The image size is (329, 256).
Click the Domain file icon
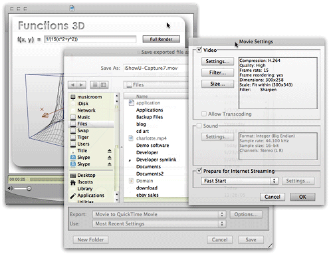point(131,181)
